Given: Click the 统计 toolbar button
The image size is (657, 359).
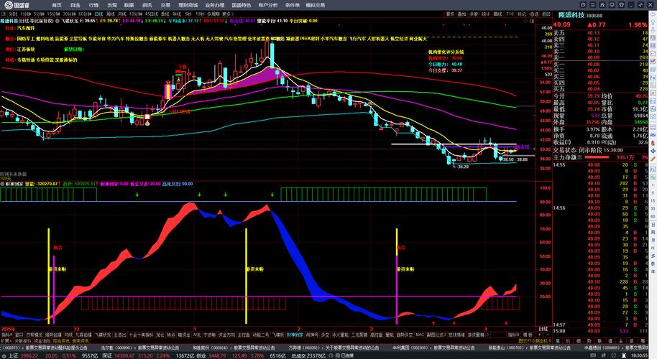Looking at the screenshot, I should 486,14.
